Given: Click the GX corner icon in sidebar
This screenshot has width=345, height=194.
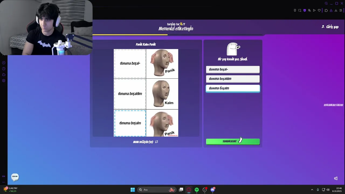Looking at the screenshot, I should tap(4, 176).
